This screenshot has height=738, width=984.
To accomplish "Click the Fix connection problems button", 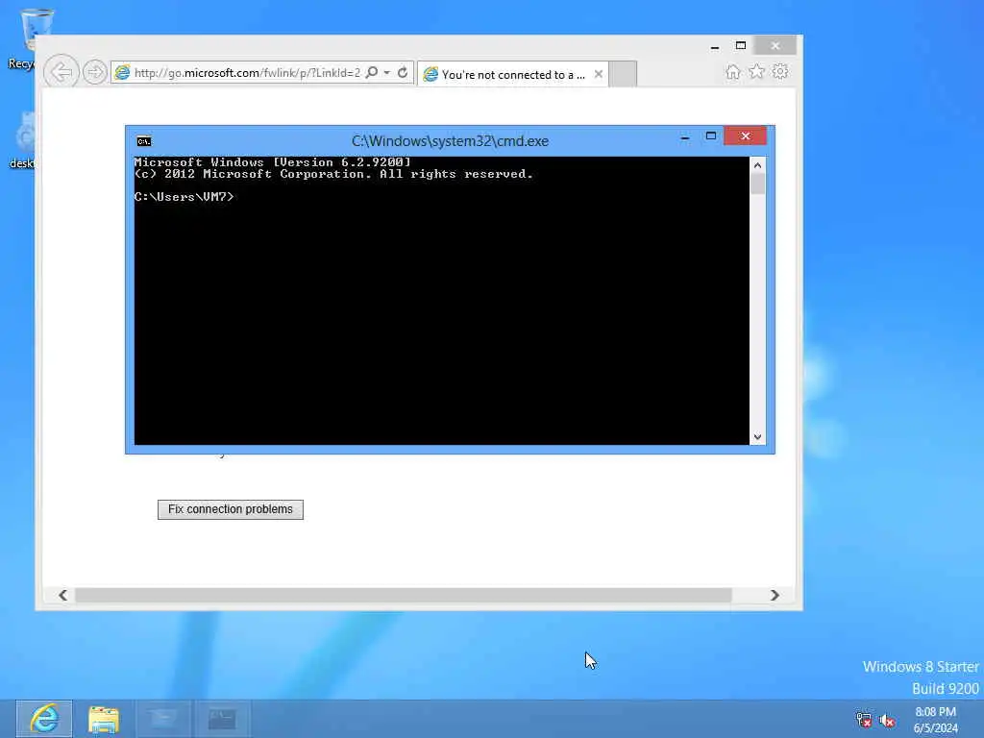I will [x=231, y=509].
